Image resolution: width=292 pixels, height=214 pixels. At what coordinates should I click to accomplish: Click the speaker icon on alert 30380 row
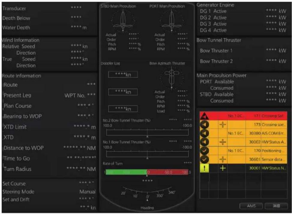point(204,133)
